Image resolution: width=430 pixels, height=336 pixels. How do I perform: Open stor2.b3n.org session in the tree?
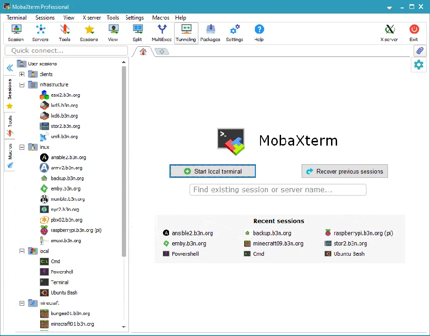60,126
